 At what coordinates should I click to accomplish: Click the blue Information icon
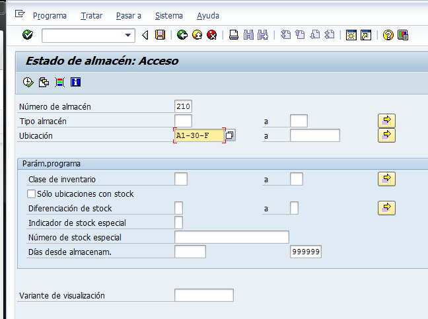(75, 83)
